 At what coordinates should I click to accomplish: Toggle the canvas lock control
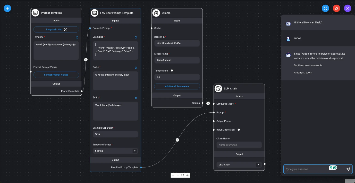tap(187, 175)
